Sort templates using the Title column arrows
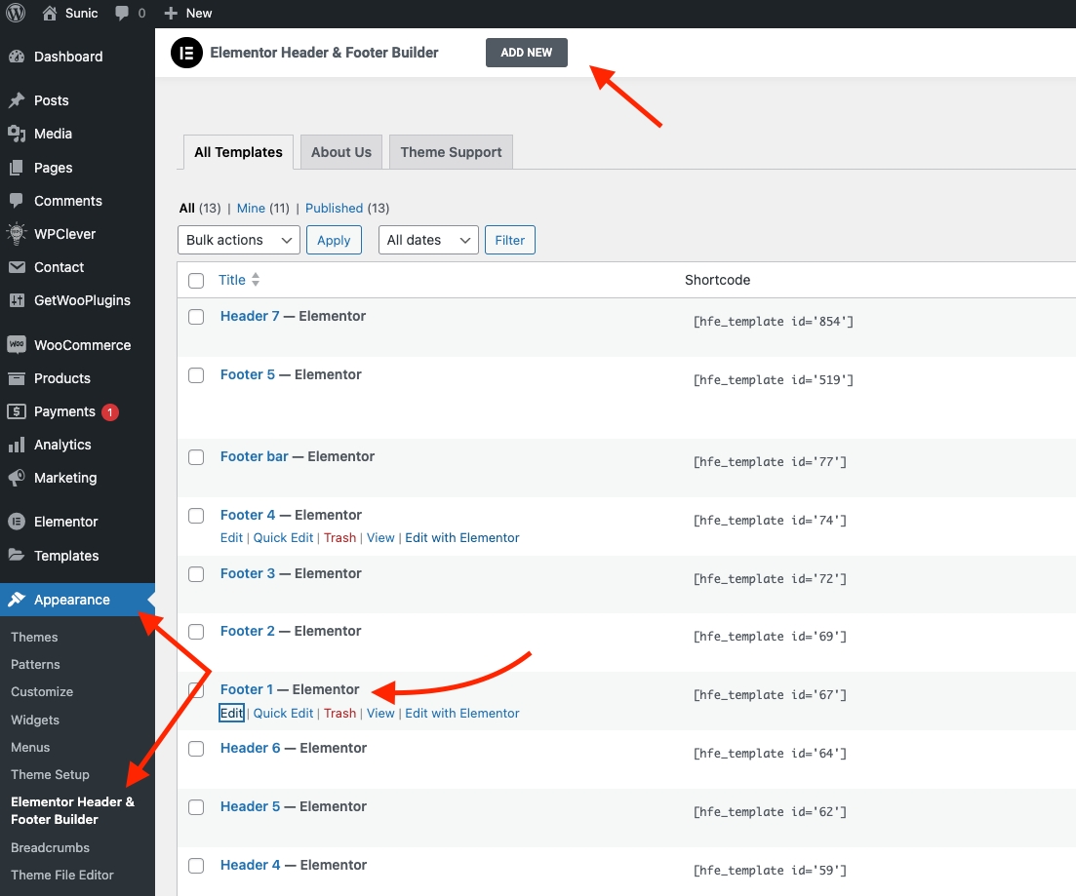Screen dimensions: 1076x896 (256, 280)
